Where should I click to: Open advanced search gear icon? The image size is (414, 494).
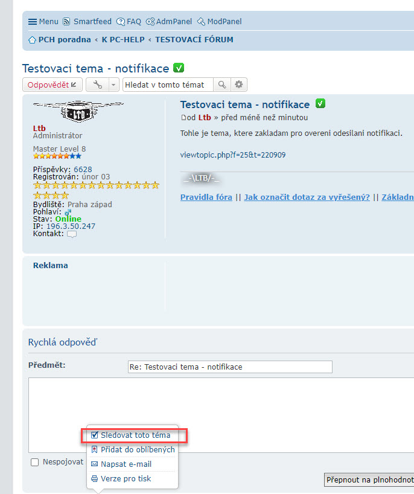click(x=239, y=85)
